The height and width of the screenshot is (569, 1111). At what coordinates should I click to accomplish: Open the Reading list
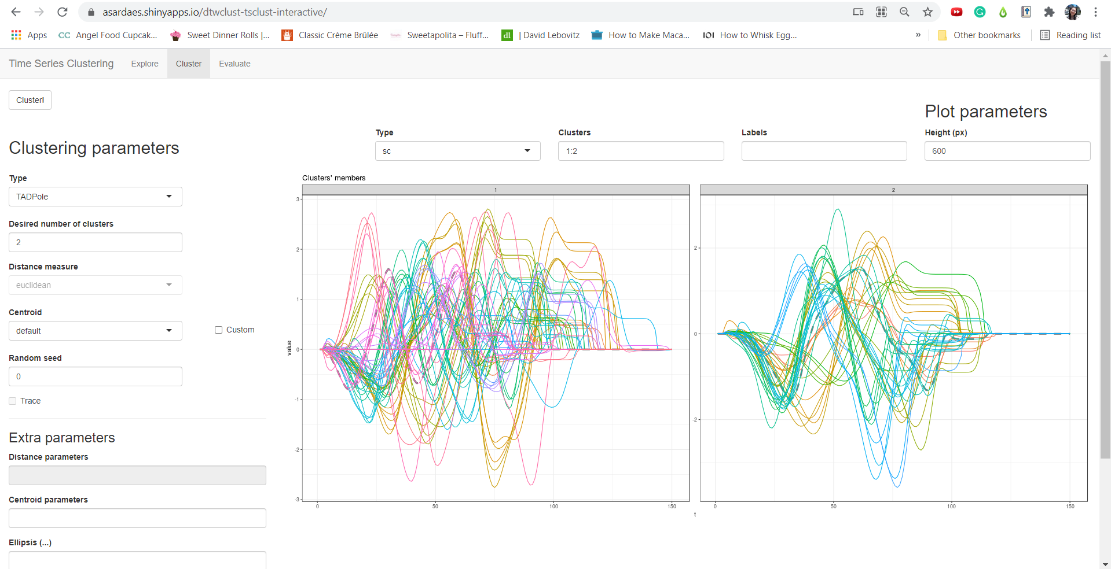pyautogui.click(x=1070, y=35)
